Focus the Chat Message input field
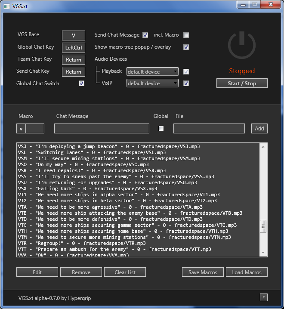The image size is (284, 309). (102, 129)
